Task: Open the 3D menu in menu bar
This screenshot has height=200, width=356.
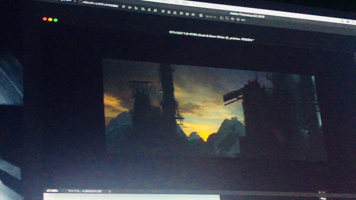Action: point(177,2)
